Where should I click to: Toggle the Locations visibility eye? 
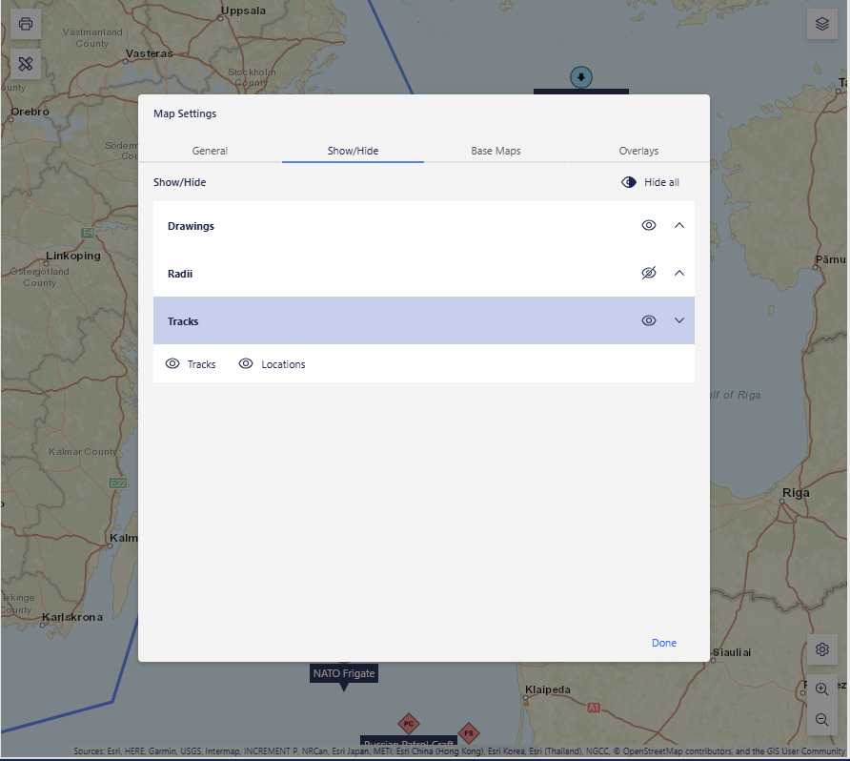click(246, 363)
